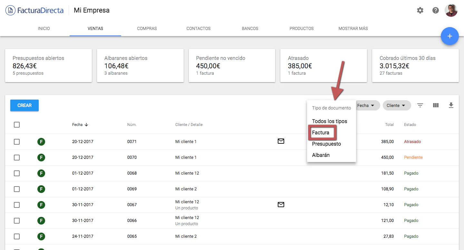Open the settings gear icon
The width and height of the screenshot is (464, 250).
tap(420, 10)
